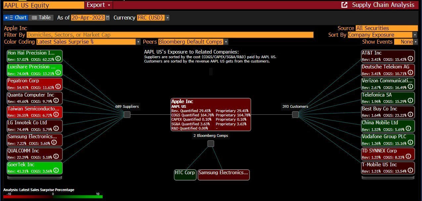
Task: Click the AAPL US Equity security field
Action: pyautogui.click(x=43, y=5)
